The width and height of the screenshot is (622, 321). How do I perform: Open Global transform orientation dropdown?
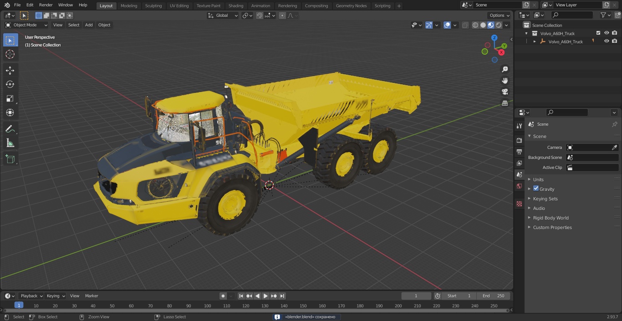[223, 15]
